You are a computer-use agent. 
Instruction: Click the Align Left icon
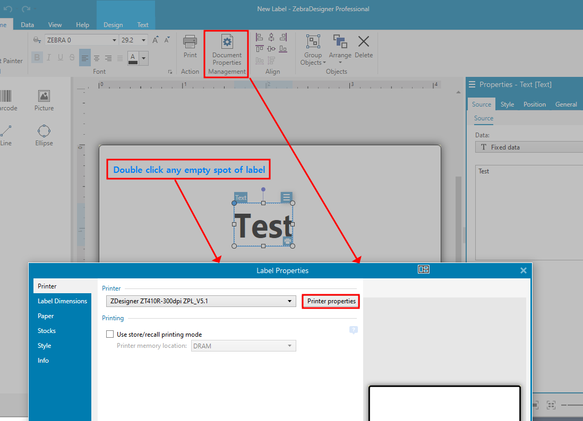pyautogui.click(x=259, y=37)
